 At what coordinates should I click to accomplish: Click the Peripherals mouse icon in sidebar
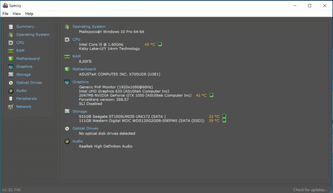[x=11, y=98]
